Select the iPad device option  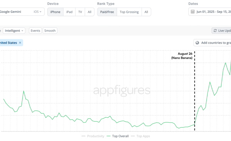pos(69,12)
